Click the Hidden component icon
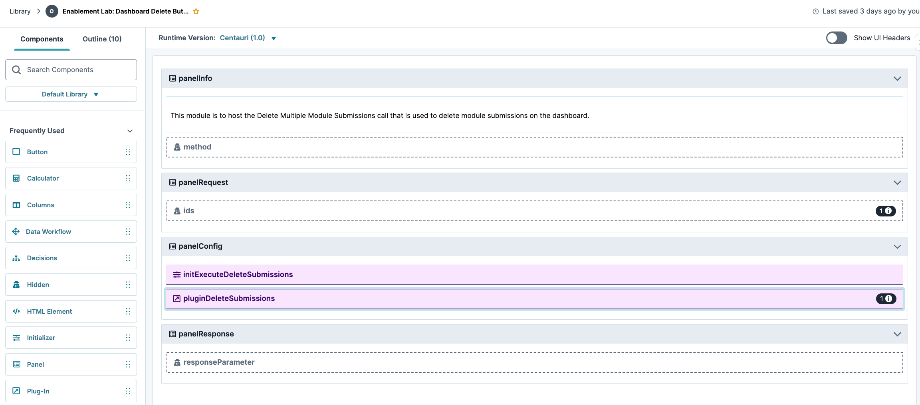 (x=16, y=284)
